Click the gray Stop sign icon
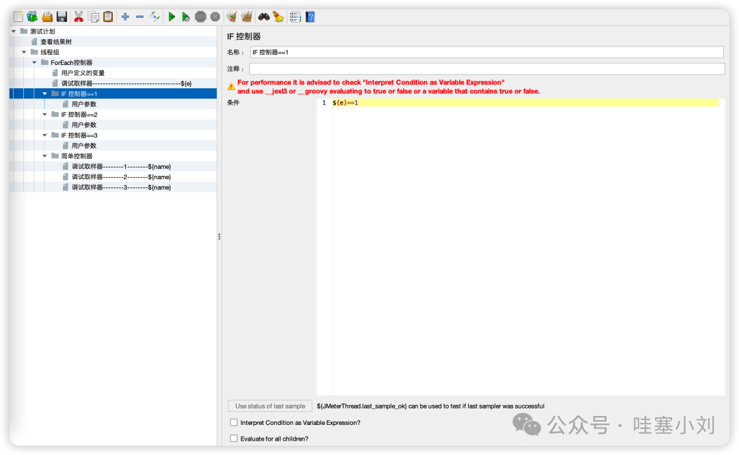 200,17
